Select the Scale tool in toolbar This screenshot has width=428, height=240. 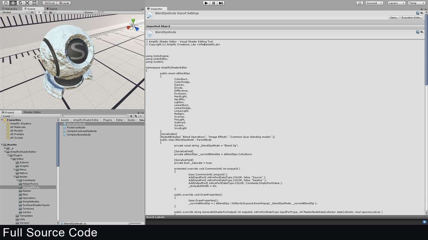pos(27,3)
